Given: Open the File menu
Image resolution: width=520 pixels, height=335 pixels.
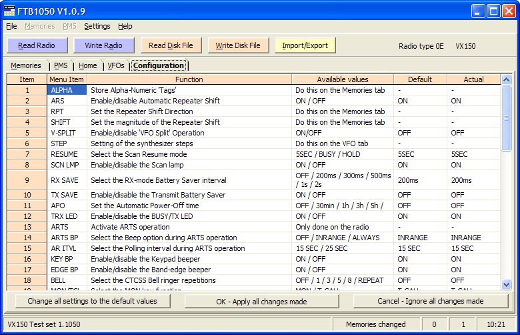Looking at the screenshot, I should [x=11, y=26].
